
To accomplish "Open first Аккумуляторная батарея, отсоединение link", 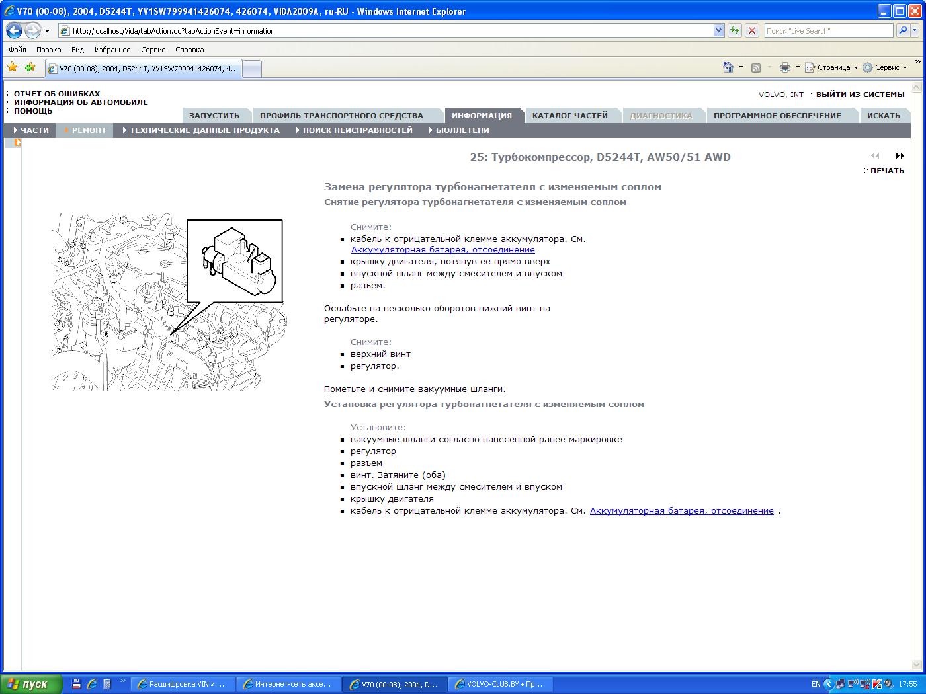I will click(x=443, y=250).
